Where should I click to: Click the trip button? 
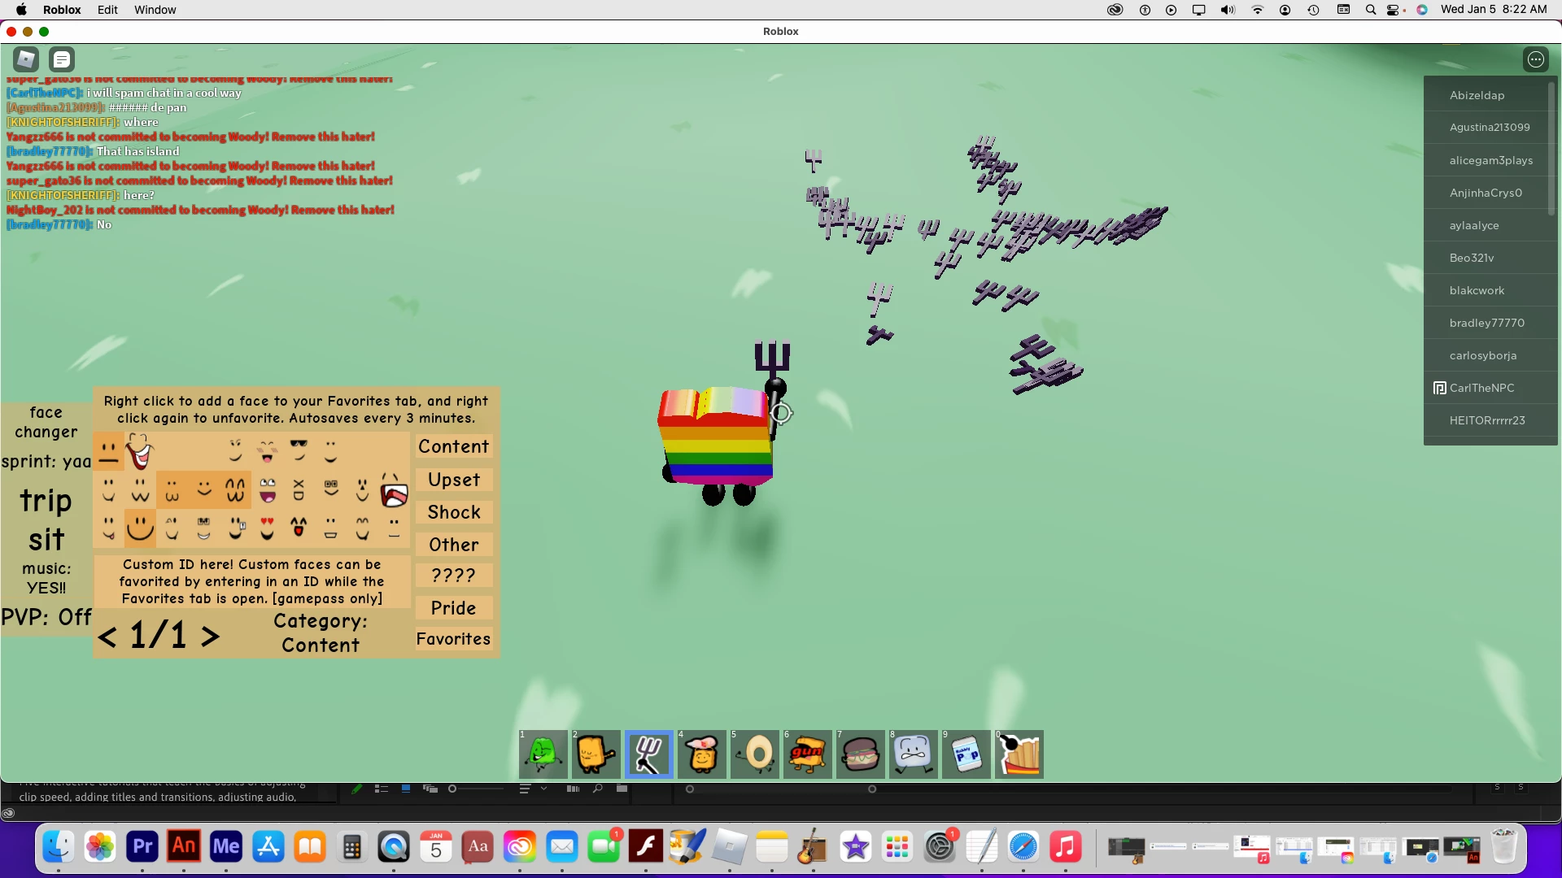[46, 501]
